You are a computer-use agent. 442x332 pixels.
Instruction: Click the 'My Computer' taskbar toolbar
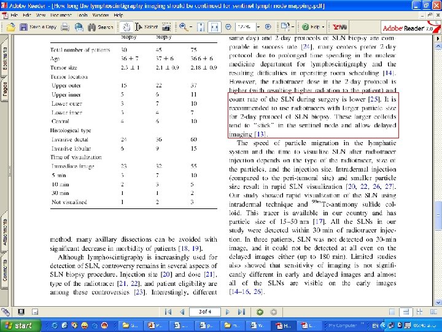click(343, 325)
